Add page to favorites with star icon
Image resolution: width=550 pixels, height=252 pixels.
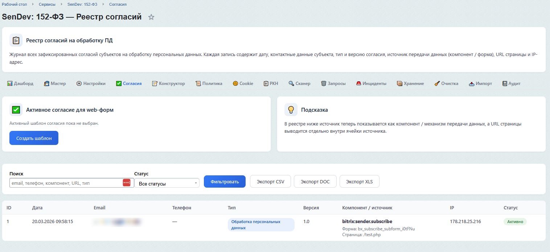click(151, 17)
